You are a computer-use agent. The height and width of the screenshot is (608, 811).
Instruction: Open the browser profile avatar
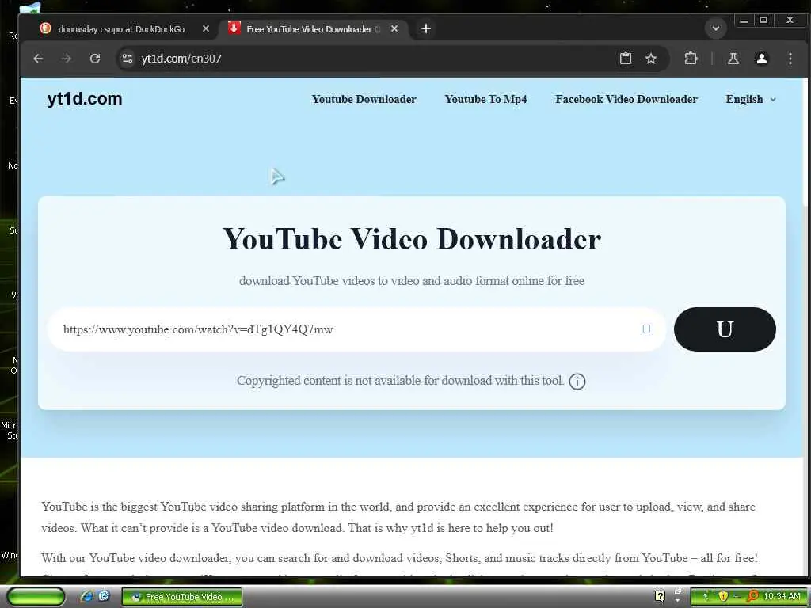point(761,59)
